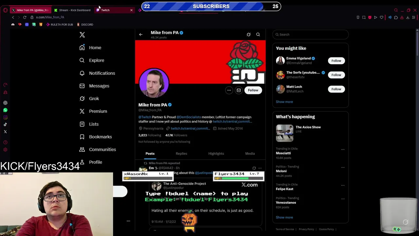
Task: Select the Replies tab
Action: pos(181,154)
